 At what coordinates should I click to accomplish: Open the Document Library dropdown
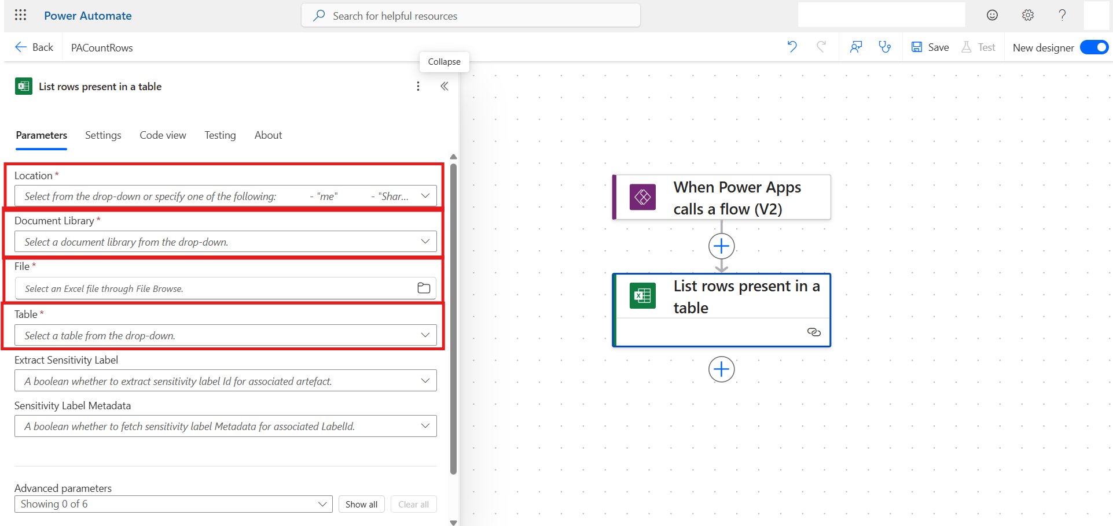[x=426, y=241]
